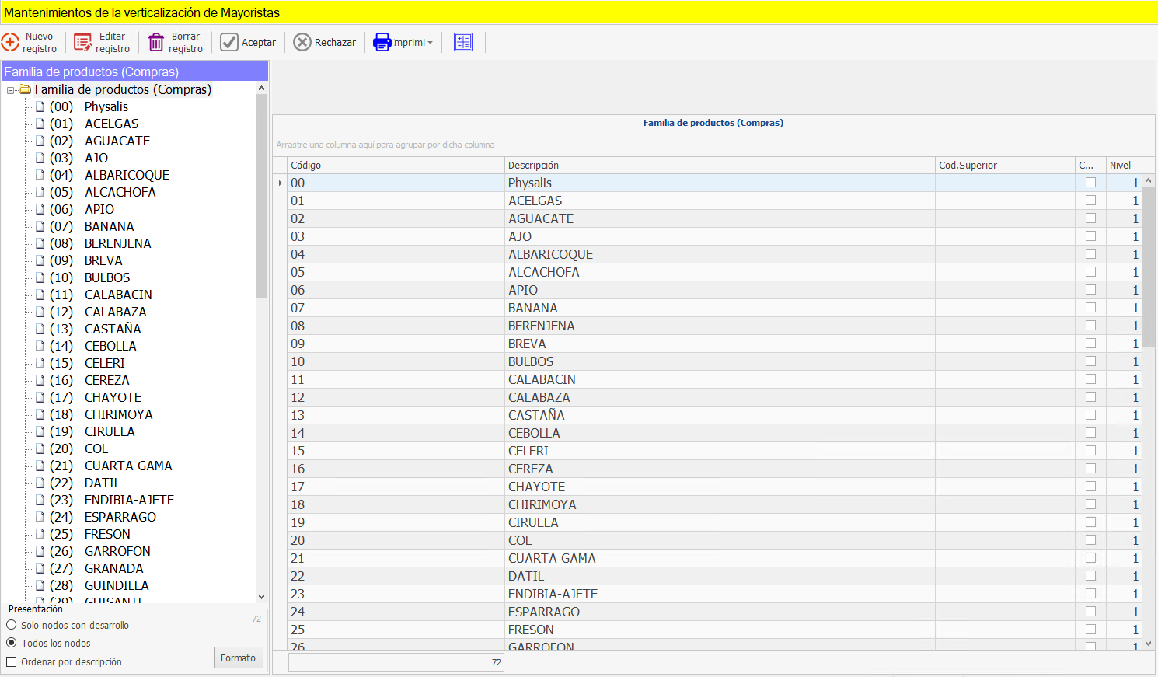Click the tree vertical scrollbar thumb
Image resolution: width=1158 pixels, height=677 pixels.
261,196
